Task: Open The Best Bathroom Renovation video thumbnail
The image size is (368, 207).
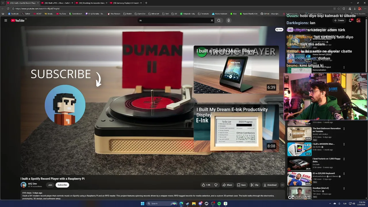Action: click(299, 133)
